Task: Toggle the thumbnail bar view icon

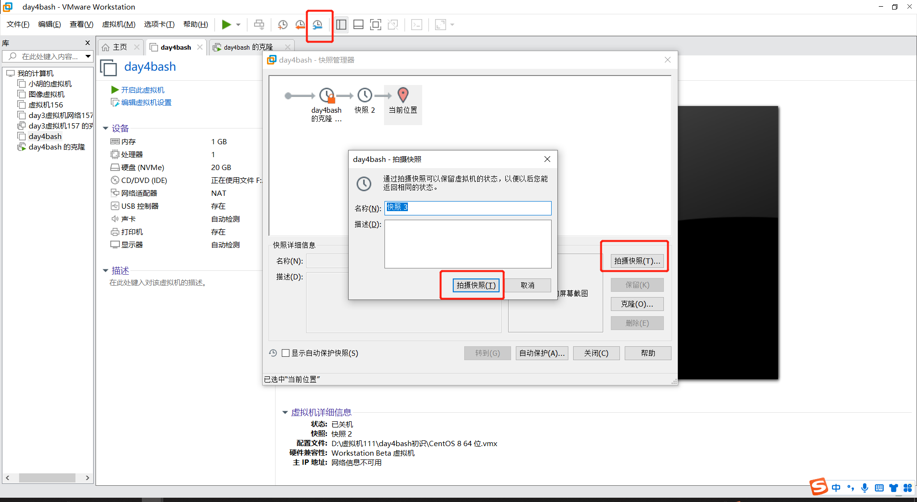Action: click(358, 24)
